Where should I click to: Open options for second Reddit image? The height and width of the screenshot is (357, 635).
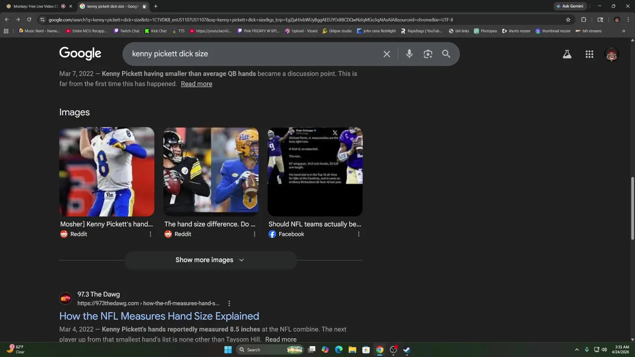(x=254, y=234)
